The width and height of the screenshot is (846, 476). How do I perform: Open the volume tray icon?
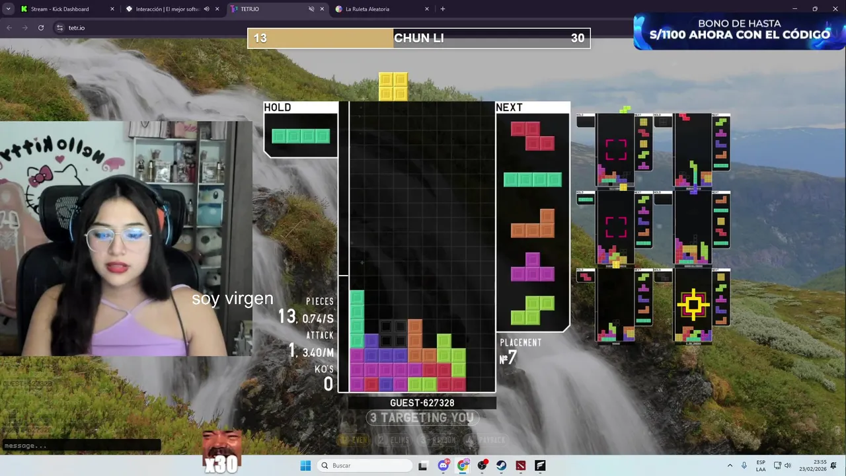click(788, 465)
